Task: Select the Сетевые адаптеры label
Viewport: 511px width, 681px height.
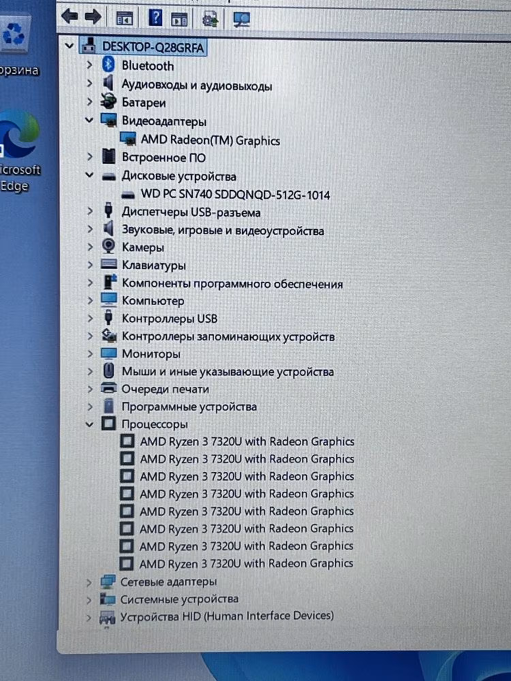Action: coord(169,582)
